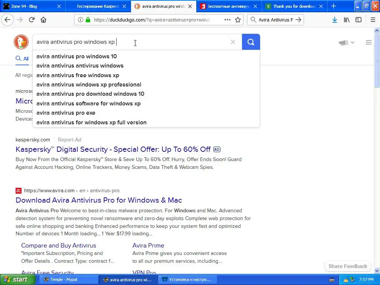Viewport: 380px width, 285px height.
Task: Click the forward navigation arrow
Action: point(20,20)
